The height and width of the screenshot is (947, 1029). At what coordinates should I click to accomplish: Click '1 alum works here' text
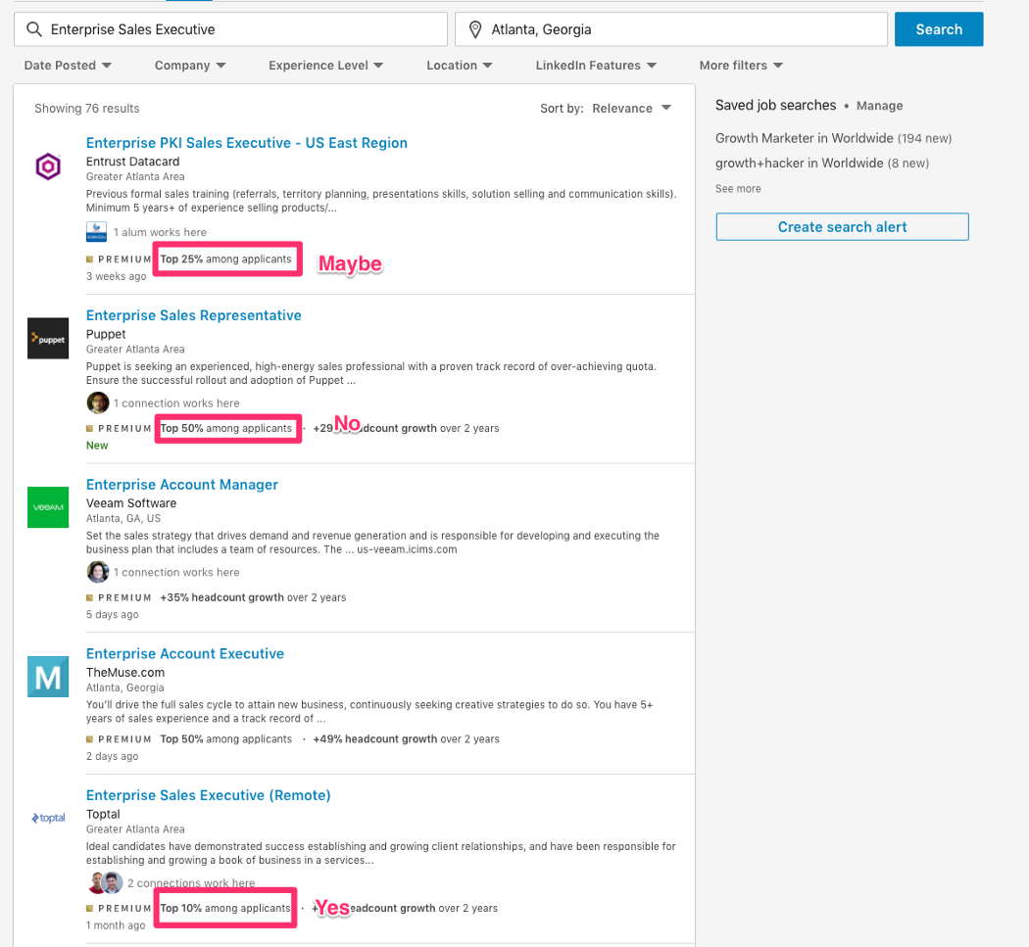pos(160,232)
